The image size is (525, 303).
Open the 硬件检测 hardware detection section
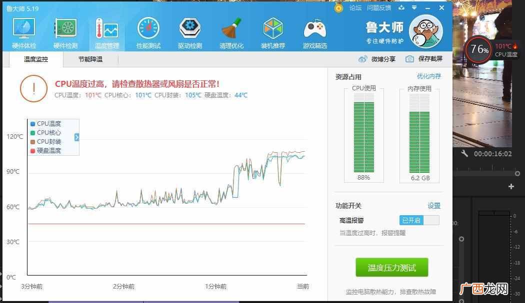point(65,33)
